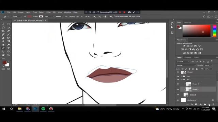Open the Kind filter dropdown
Screen dimensions: 218x122
pos(183,62)
